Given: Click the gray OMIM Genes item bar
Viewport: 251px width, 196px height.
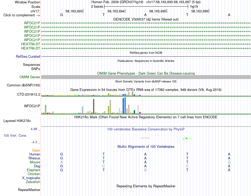Looking at the screenshot, I should click(146, 77).
